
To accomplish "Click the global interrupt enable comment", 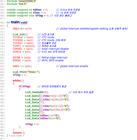I will coord(72,66).
